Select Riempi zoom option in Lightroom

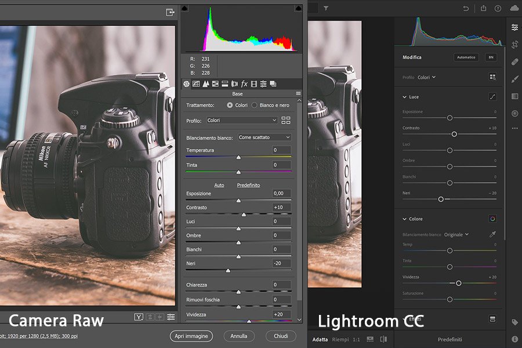(x=340, y=339)
